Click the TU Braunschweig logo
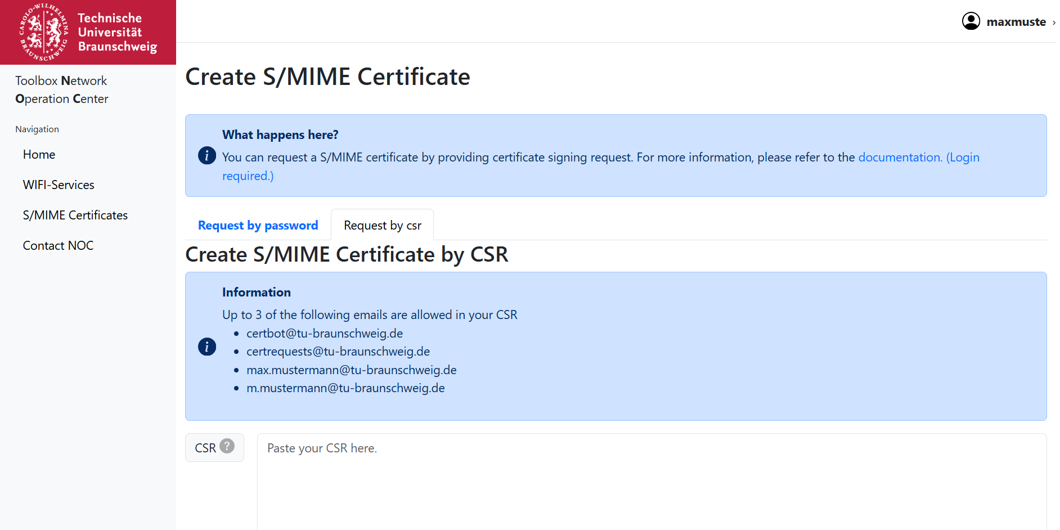 pyautogui.click(x=88, y=32)
